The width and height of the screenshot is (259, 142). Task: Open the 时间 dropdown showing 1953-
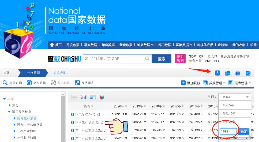(235, 97)
